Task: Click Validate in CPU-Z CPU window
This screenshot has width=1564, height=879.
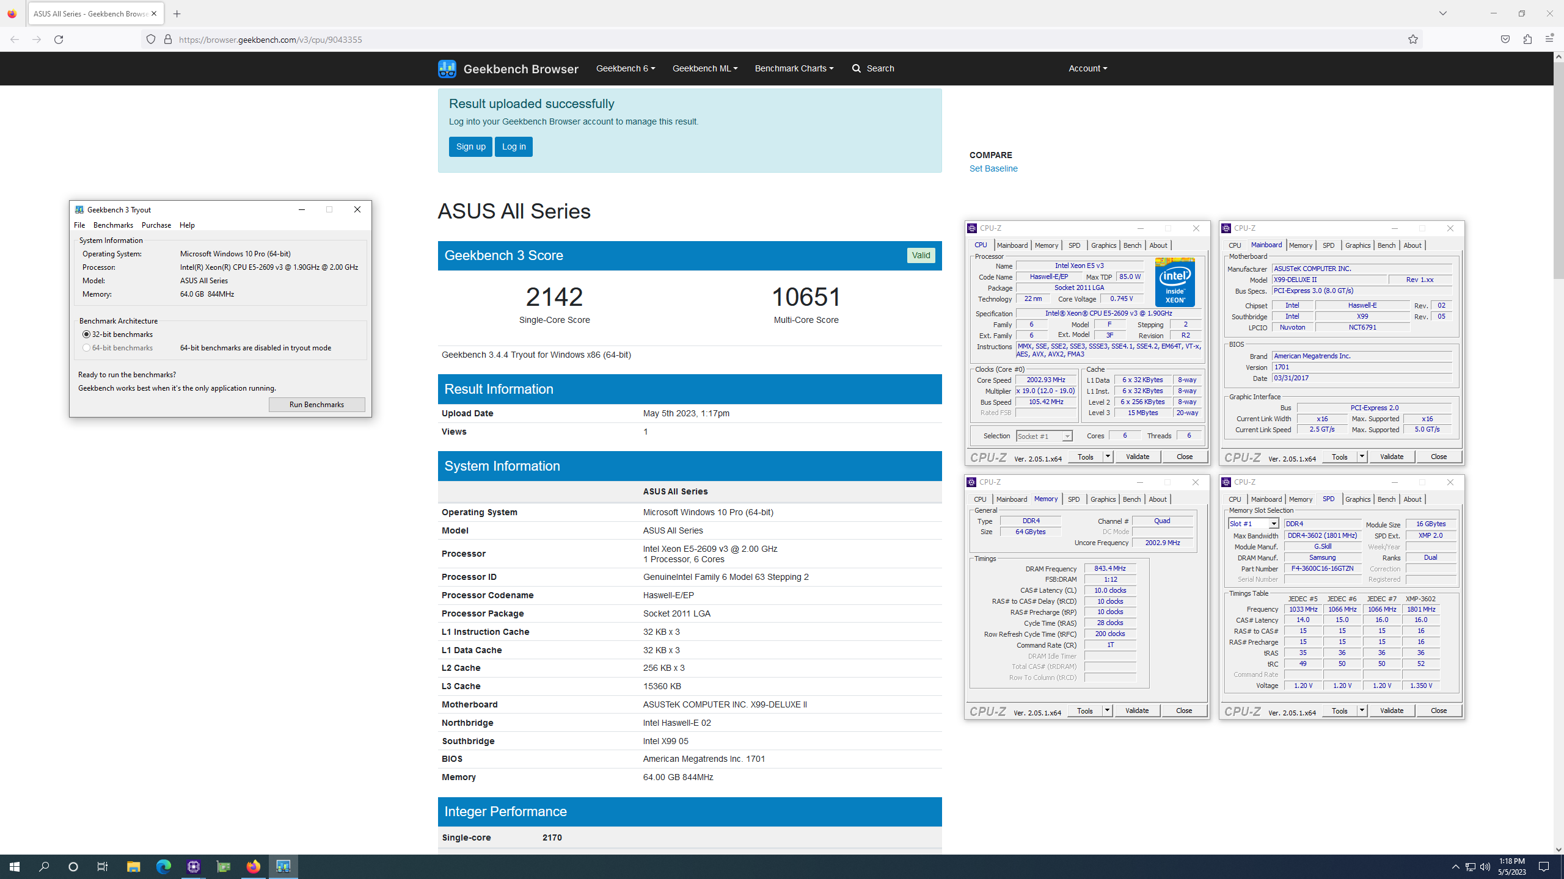Action: (x=1138, y=457)
